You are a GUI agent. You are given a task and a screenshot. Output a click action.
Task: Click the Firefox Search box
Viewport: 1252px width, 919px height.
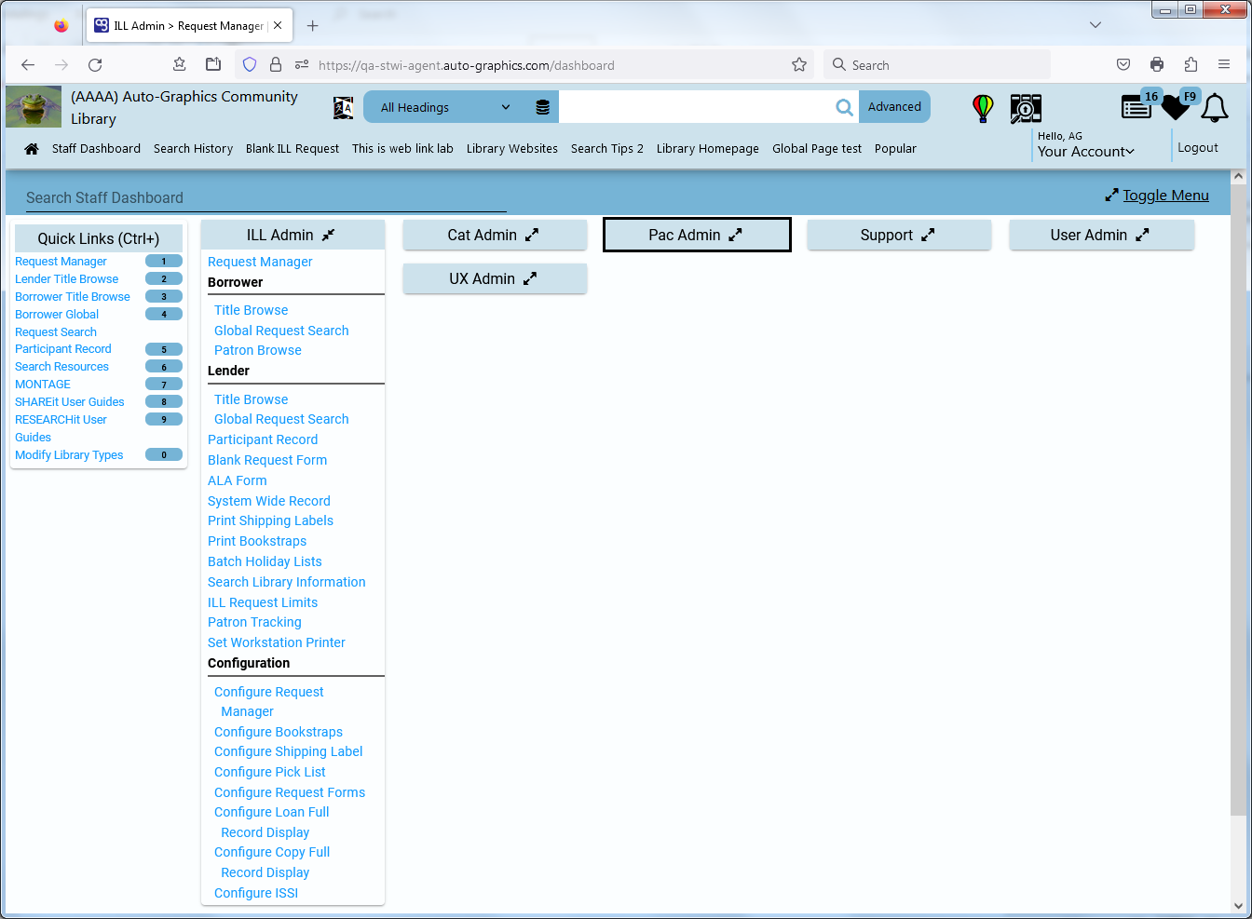click(937, 65)
